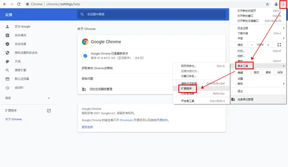Click the site info icon in address bar
288x167 pixels.
(x=27, y=4)
